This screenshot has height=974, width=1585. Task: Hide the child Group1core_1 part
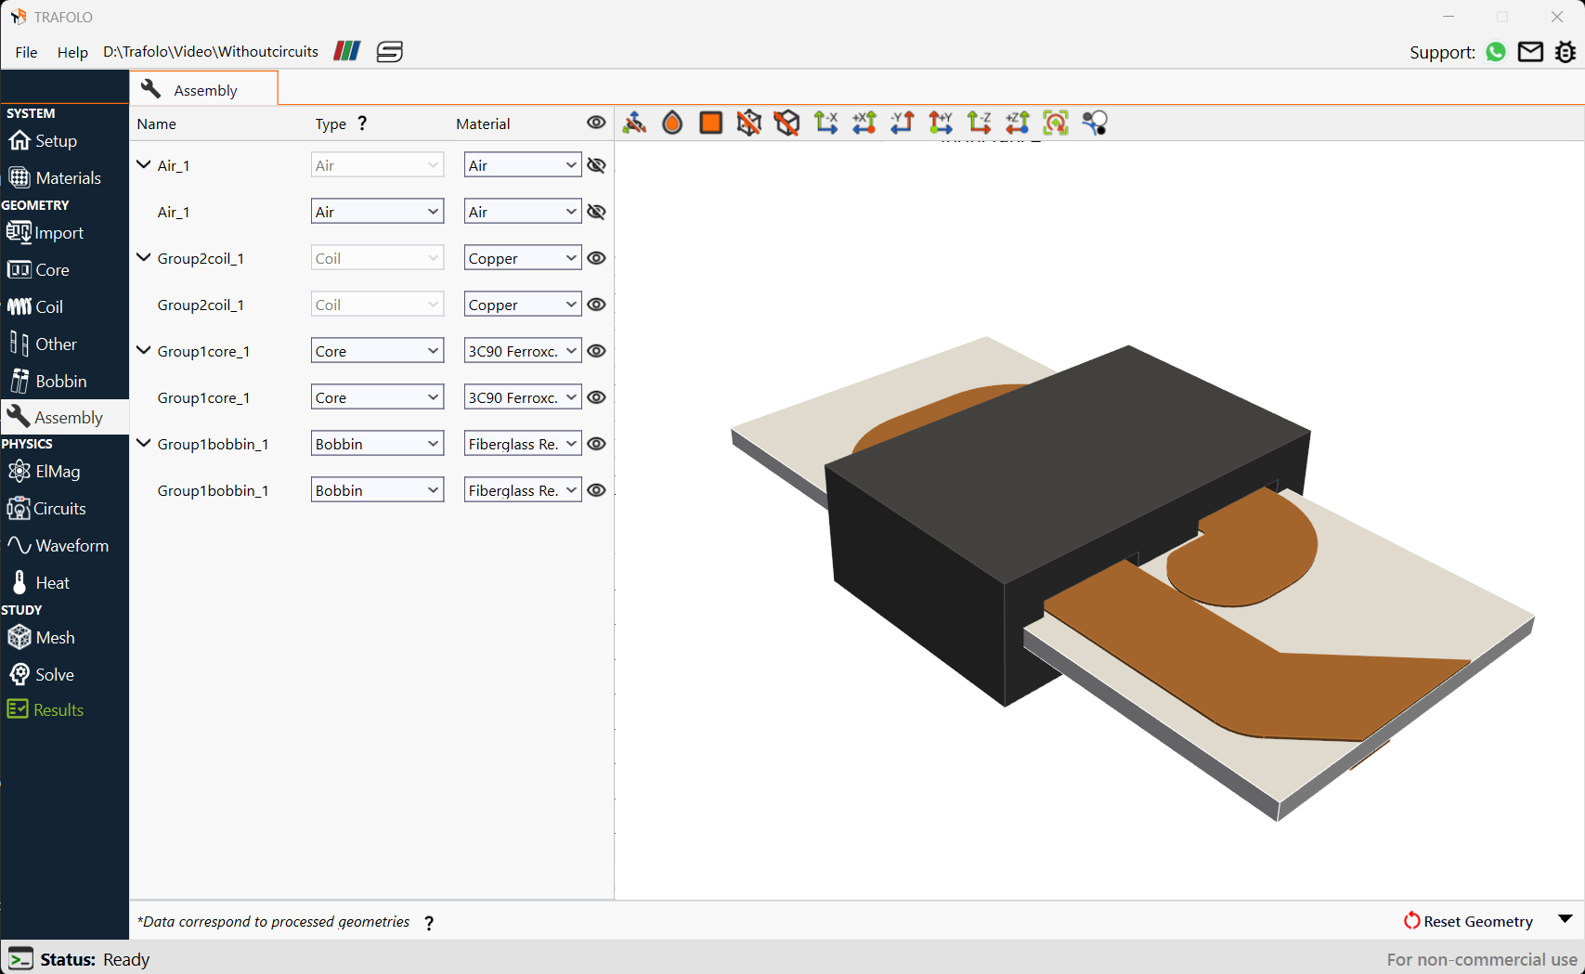click(596, 397)
